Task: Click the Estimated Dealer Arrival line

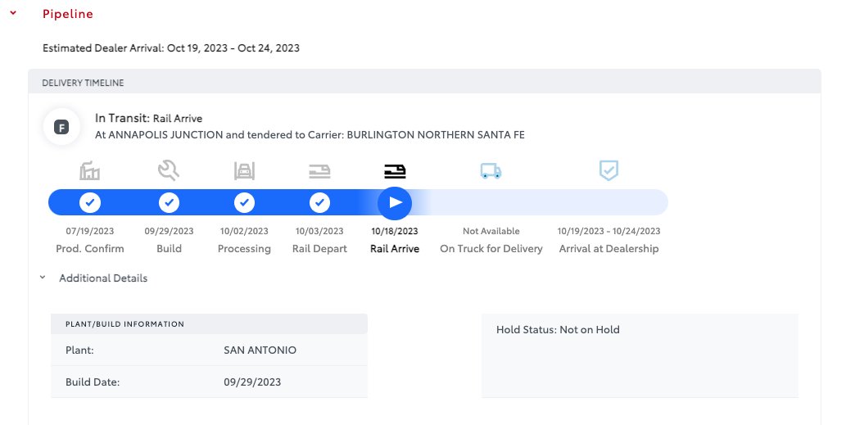Action: [171, 48]
